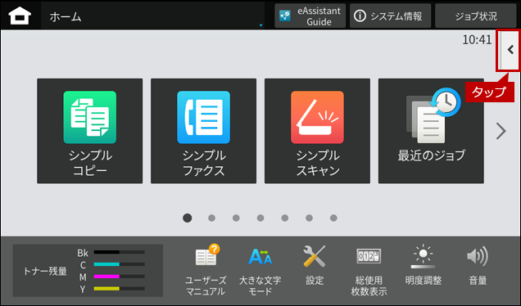Jump to third page indicator dot
Image resolution: width=521 pixels, height=306 pixels.
pos(236,218)
